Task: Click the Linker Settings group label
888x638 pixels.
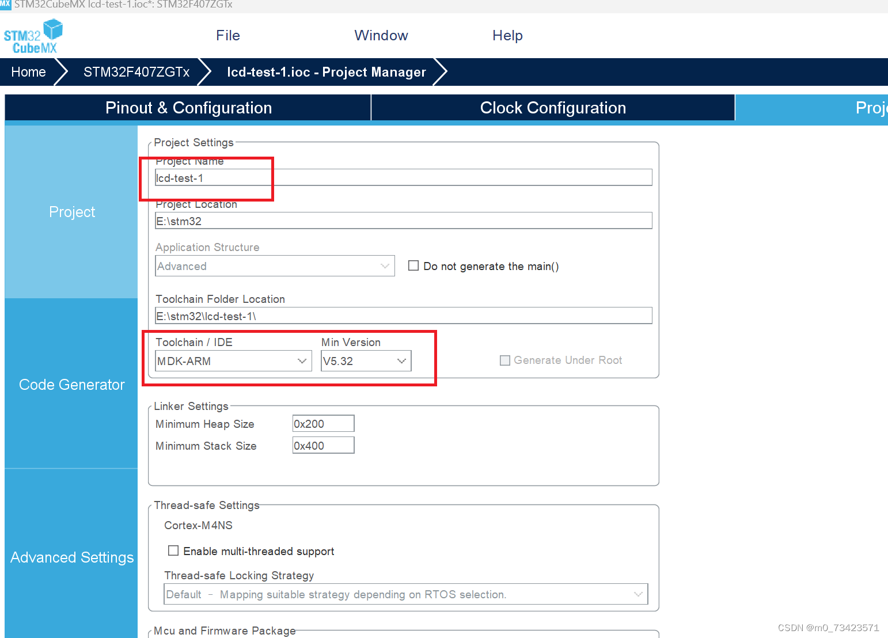Action: [191, 406]
